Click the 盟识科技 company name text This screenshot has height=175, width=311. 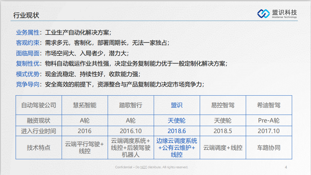(x=284, y=12)
